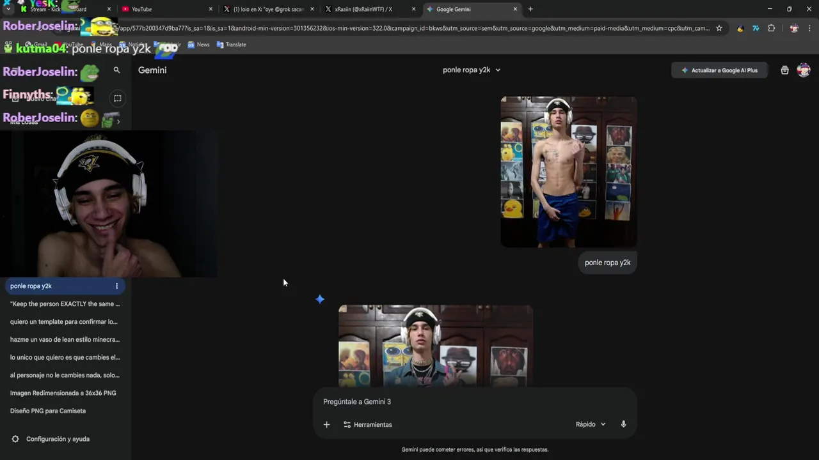This screenshot has height=460, width=819.
Task: Click the 'Pregúntale a Gemini 3' prompt field
Action: [x=473, y=402]
